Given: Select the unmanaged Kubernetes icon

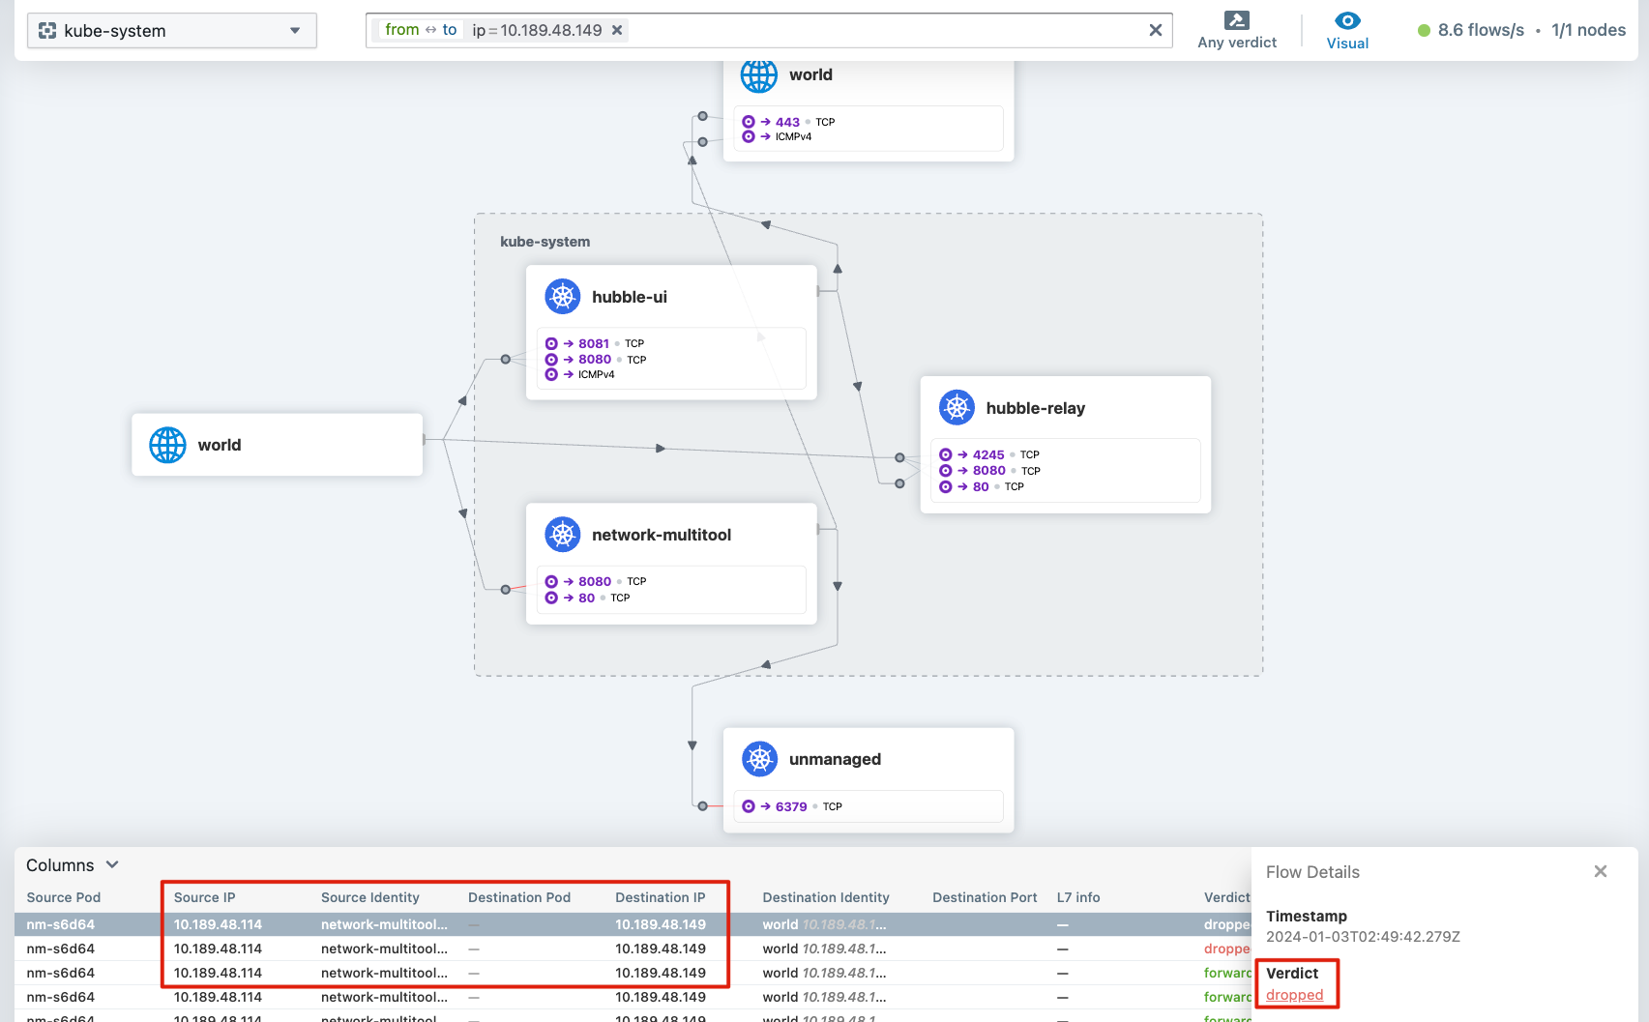Looking at the screenshot, I should (x=760, y=759).
